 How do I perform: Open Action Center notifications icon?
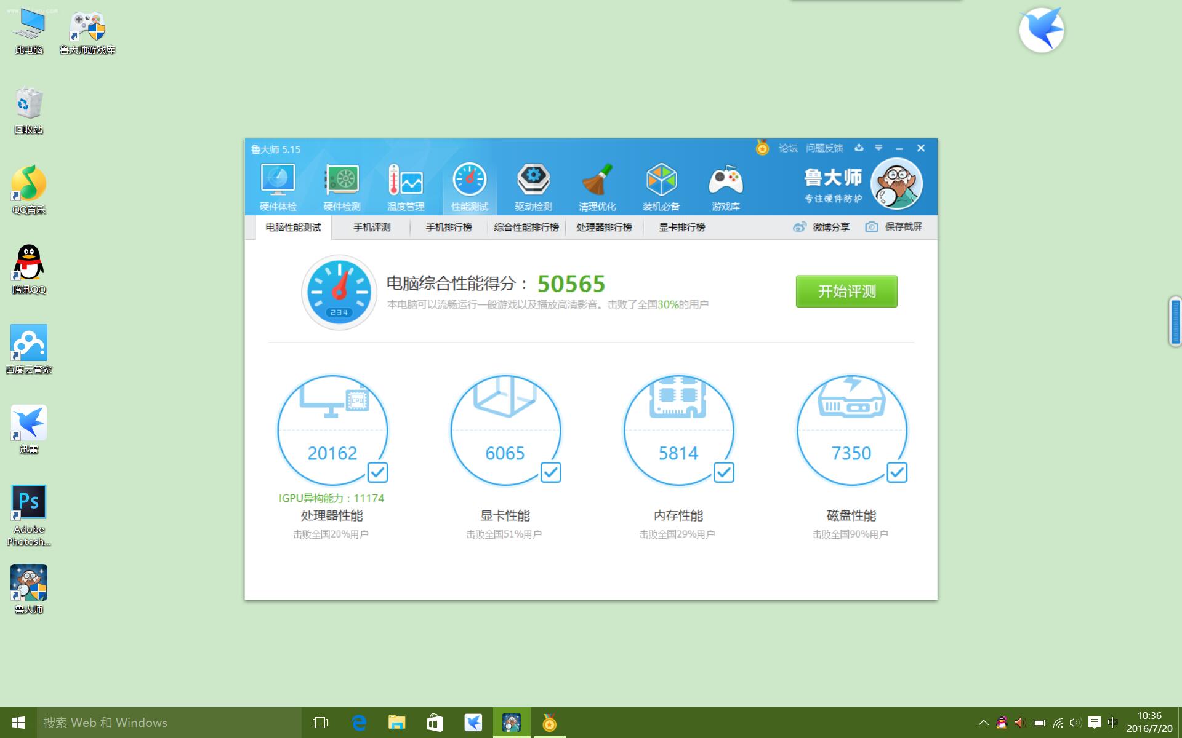[1094, 723]
